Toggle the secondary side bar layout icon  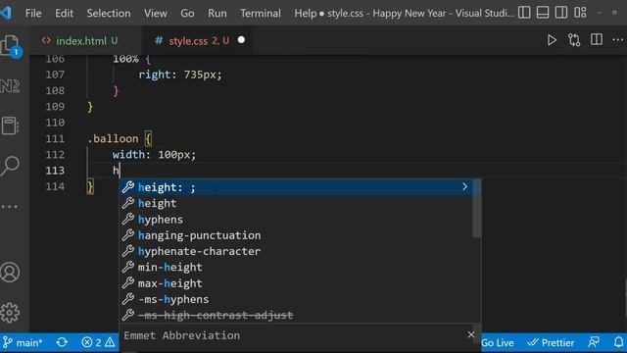(561, 13)
